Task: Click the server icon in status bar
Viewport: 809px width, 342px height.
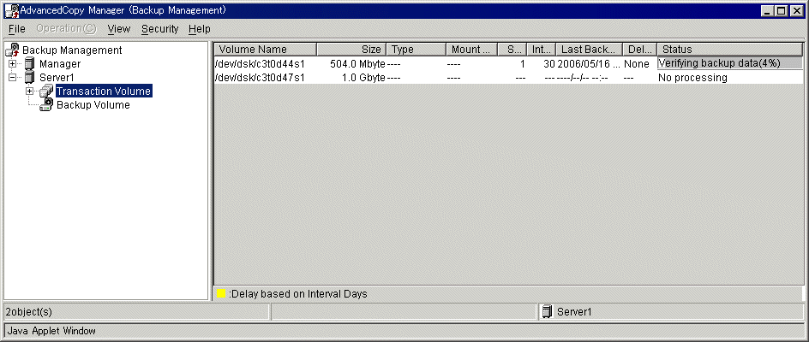Action: click(547, 311)
